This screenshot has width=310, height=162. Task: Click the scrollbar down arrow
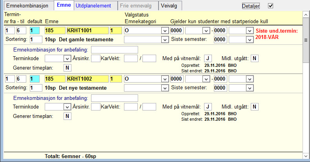coord(306,156)
